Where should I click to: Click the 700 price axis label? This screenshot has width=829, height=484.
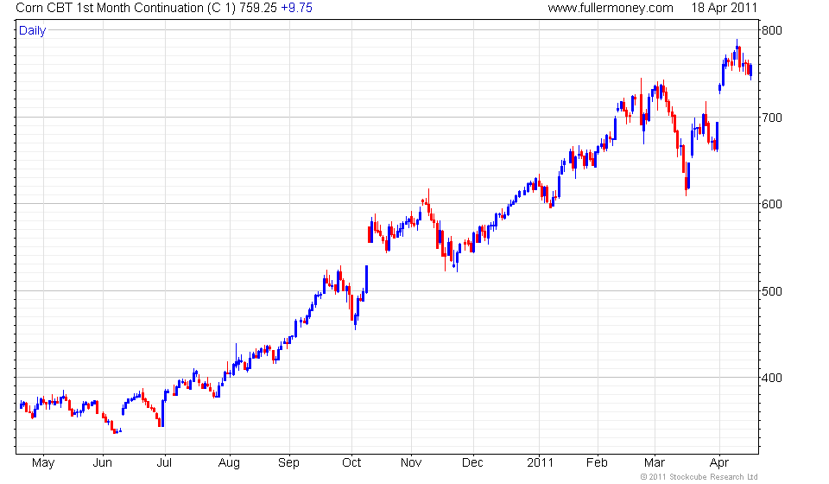(771, 118)
